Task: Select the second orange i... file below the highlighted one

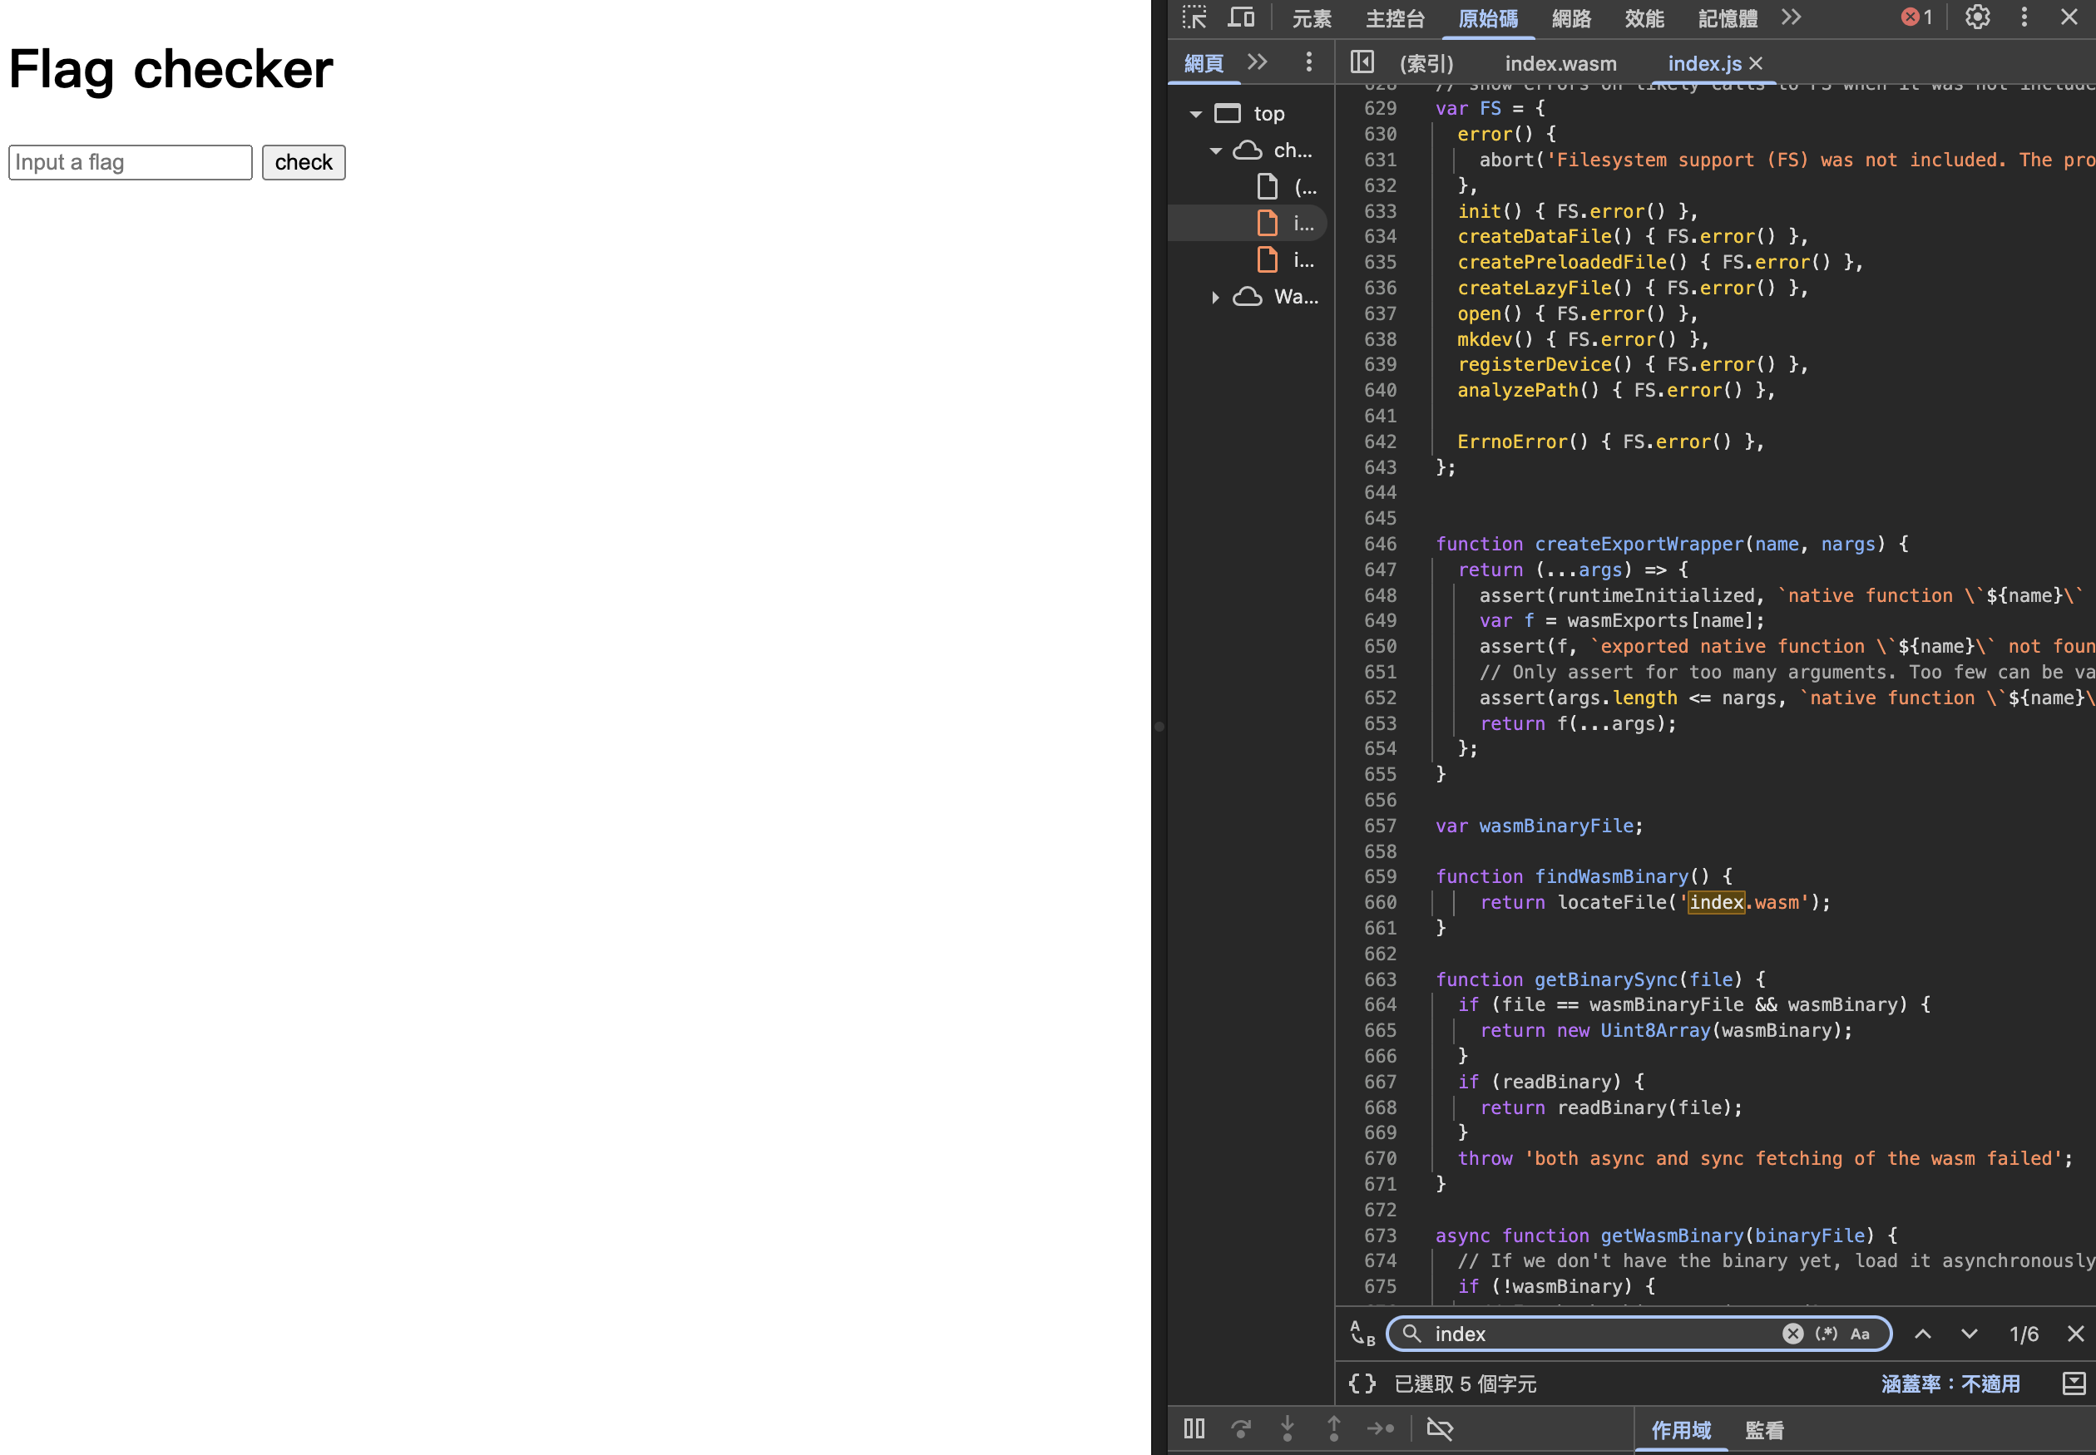Action: pos(1287,259)
